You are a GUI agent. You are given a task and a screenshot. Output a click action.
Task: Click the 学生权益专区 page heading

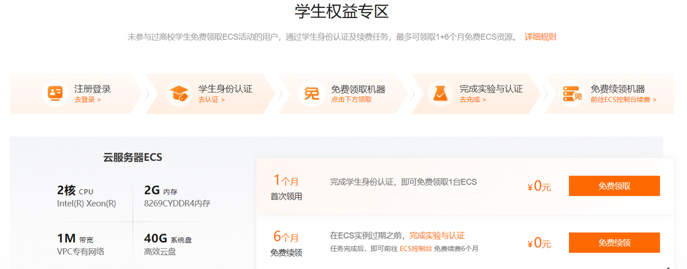tap(341, 12)
